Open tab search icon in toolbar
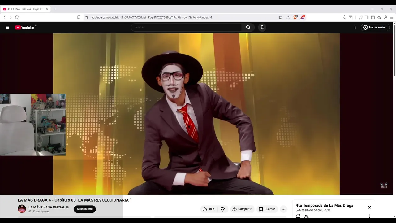The width and height of the screenshot is (396, 223). [351, 17]
